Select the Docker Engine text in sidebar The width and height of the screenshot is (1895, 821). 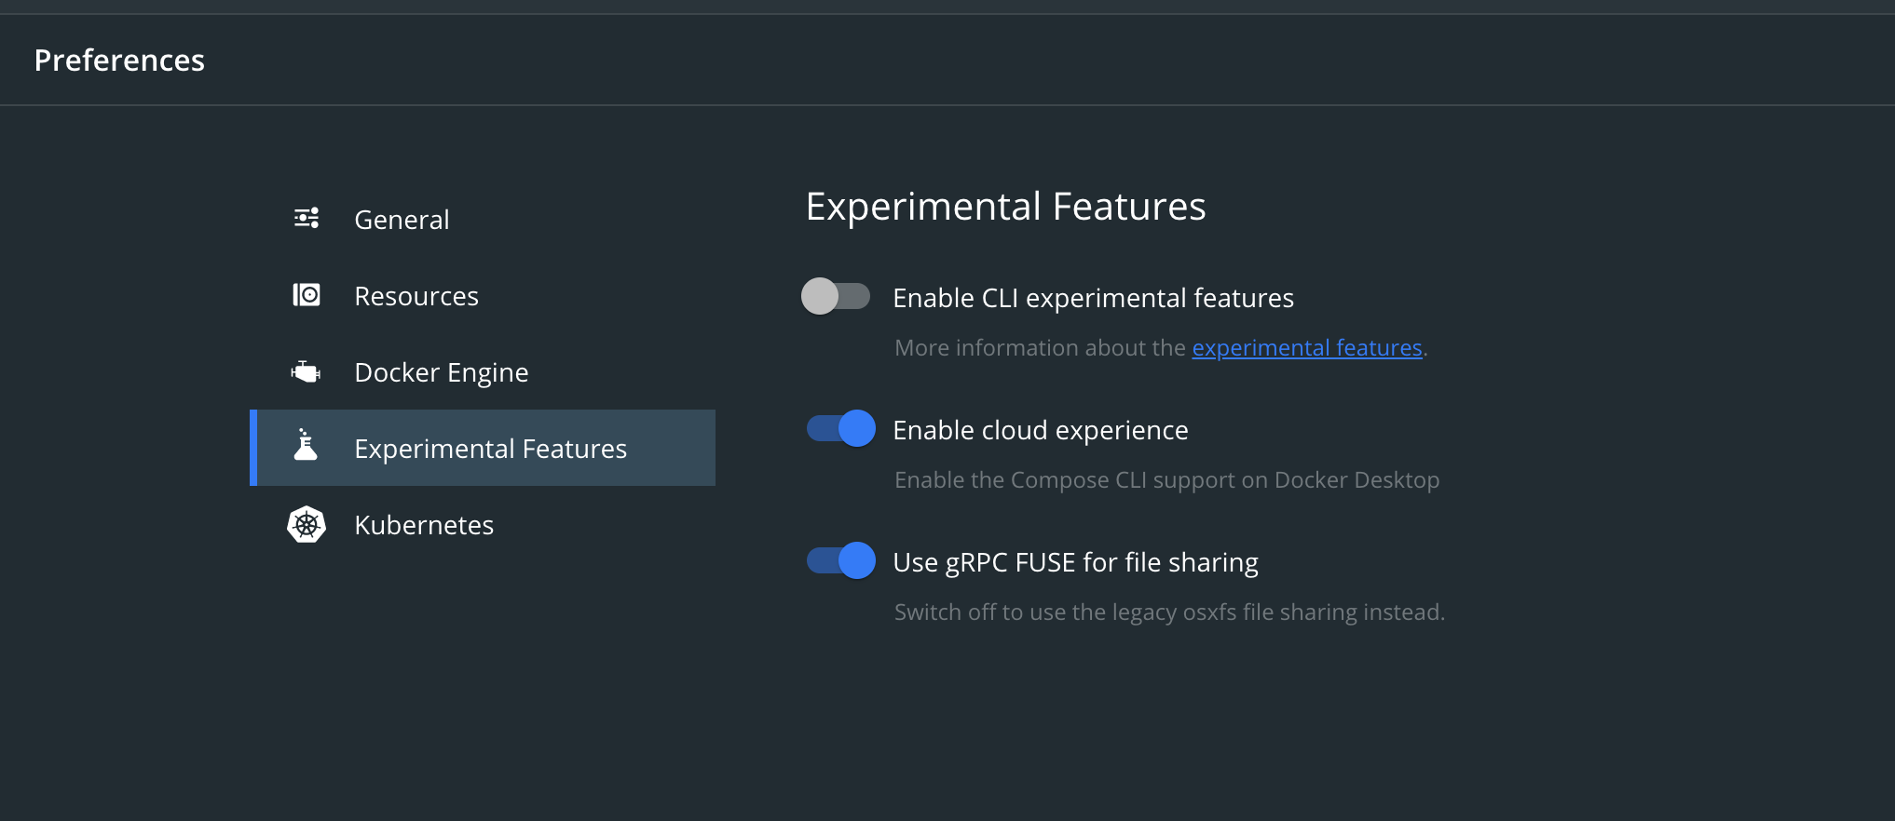click(442, 372)
